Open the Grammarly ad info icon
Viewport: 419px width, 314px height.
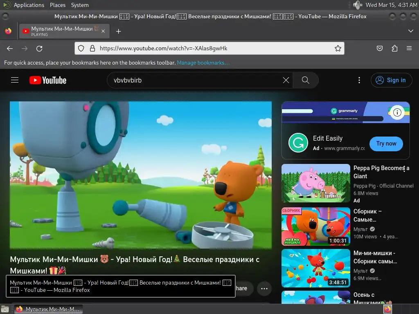397,112
